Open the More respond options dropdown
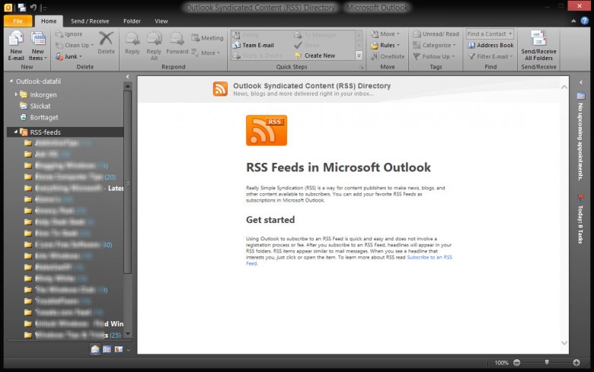The image size is (594, 372). 206,52
